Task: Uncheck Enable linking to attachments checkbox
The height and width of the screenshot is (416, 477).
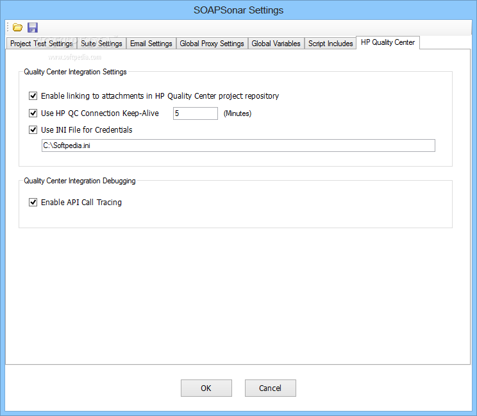Action: (x=33, y=96)
